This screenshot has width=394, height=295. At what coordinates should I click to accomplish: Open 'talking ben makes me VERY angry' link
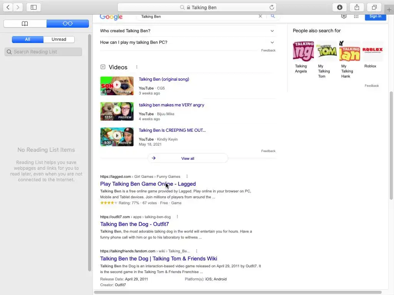pos(171,105)
